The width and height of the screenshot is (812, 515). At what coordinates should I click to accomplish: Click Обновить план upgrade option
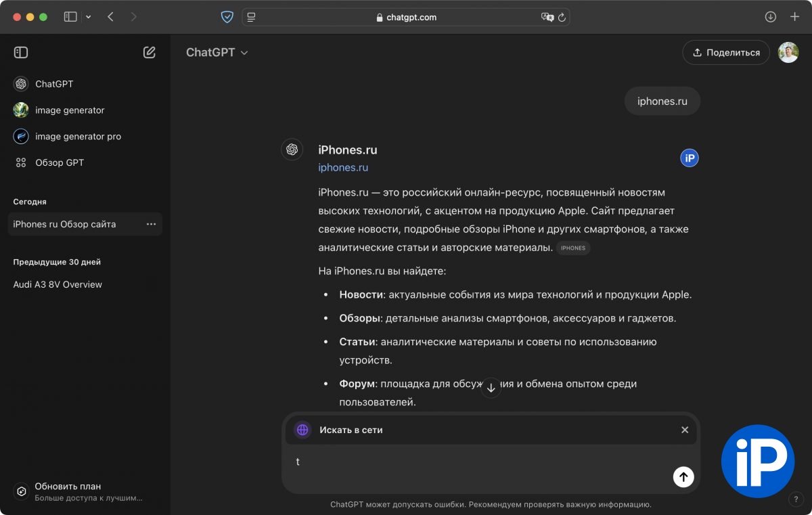85,492
